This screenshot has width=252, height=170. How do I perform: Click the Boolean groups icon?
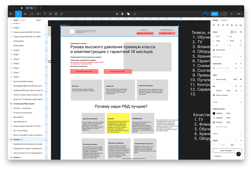click(x=129, y=14)
